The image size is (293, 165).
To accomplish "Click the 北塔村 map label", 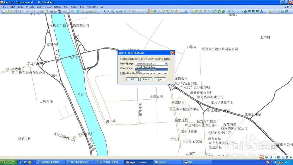I will pos(265,37).
